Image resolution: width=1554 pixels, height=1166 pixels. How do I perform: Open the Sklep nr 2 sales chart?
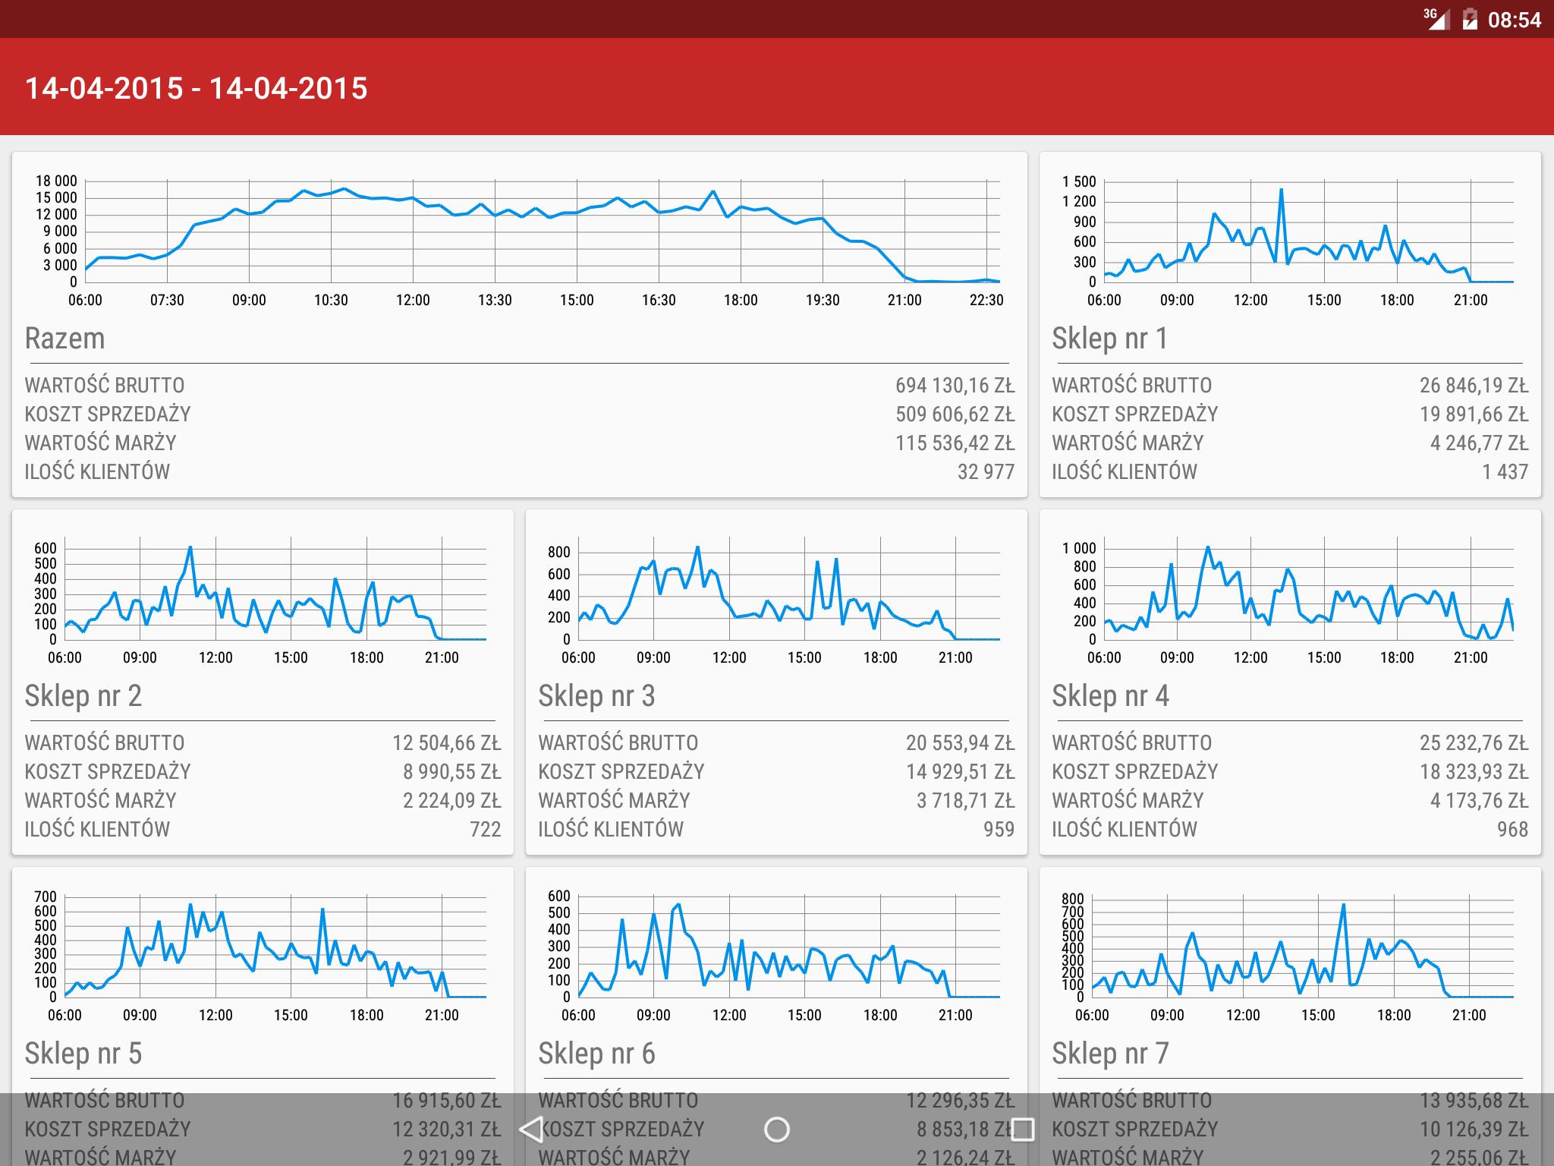click(x=260, y=600)
